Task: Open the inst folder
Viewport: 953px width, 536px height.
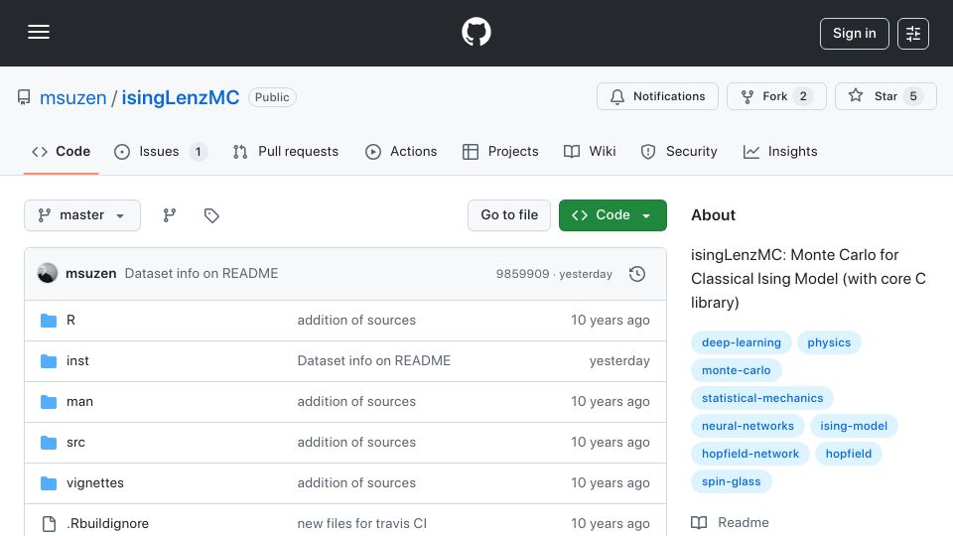Action: coord(77,361)
